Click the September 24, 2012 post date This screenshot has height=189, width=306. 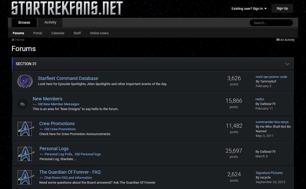270,182
